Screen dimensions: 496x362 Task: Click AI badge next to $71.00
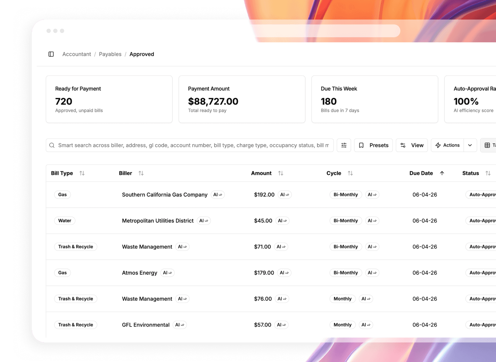coord(281,247)
